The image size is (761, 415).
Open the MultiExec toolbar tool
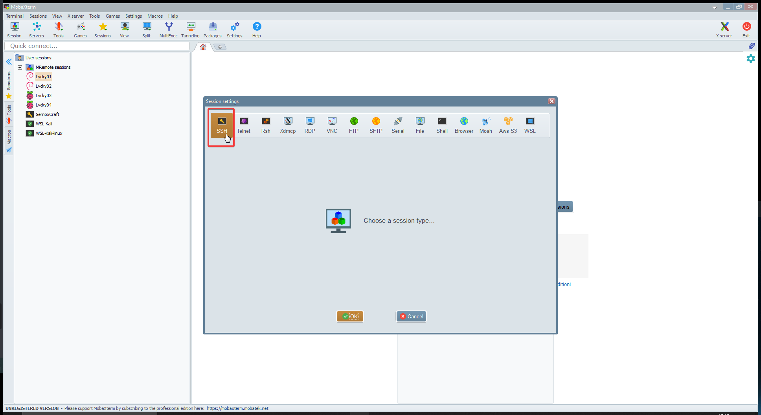point(169,30)
